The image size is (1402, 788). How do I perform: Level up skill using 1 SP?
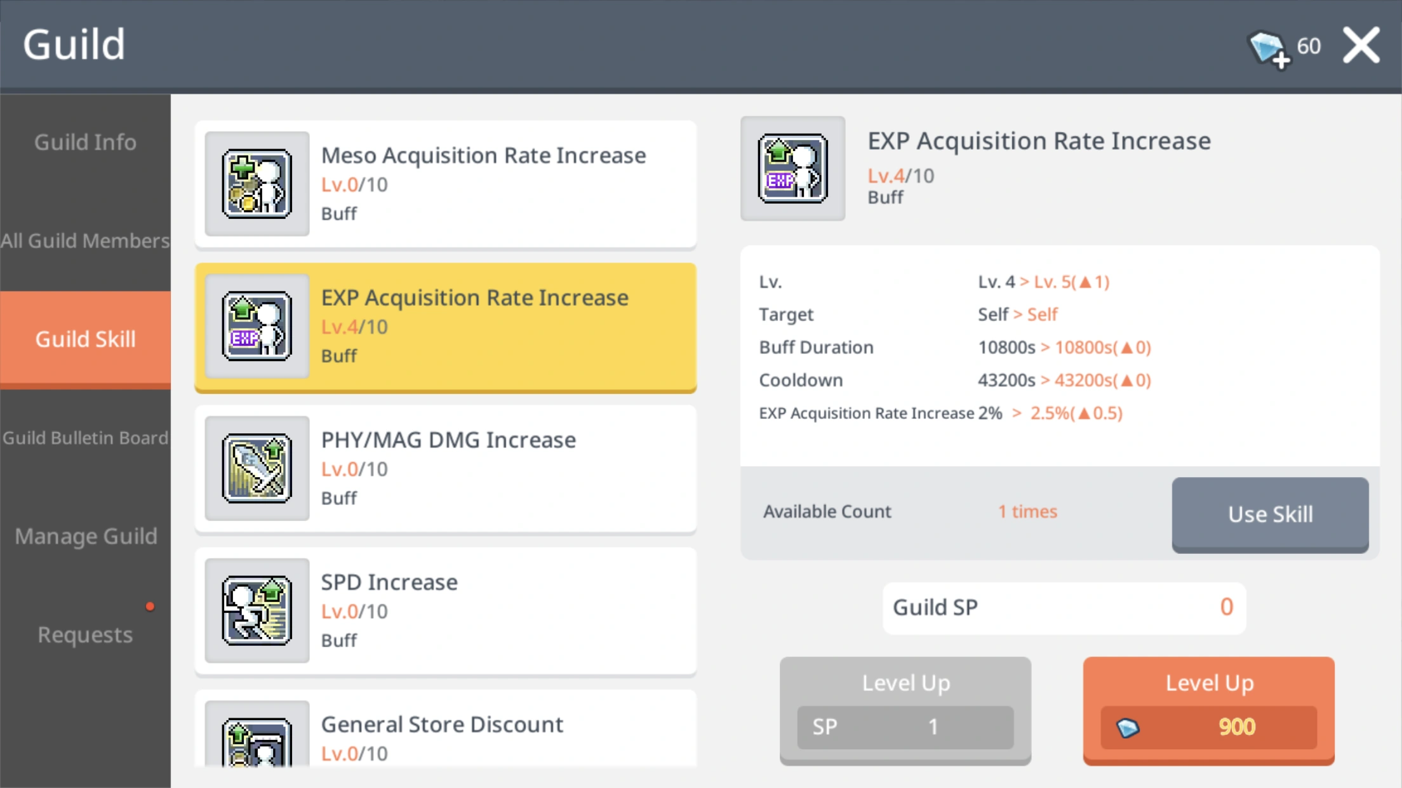point(905,709)
